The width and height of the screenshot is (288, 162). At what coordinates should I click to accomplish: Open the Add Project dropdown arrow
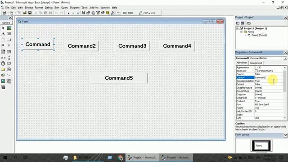(x=8, y=13)
